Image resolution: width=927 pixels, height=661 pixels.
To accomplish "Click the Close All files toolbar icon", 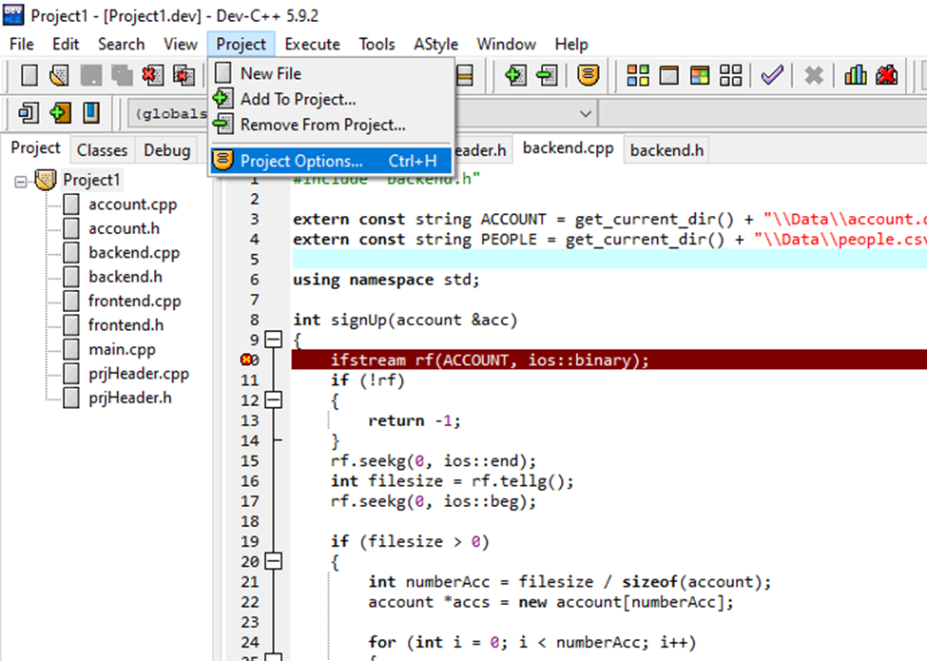I will [x=183, y=76].
